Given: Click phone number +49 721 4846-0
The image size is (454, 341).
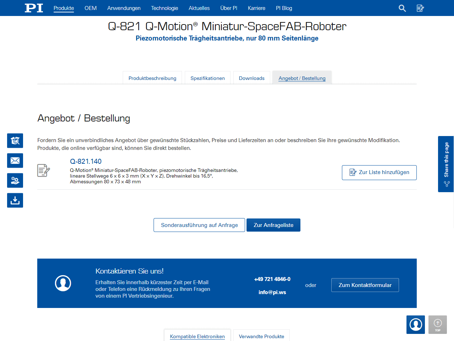Looking at the screenshot, I should pyautogui.click(x=272, y=279).
